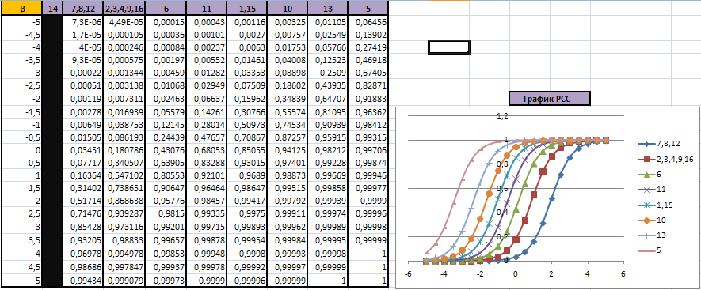This screenshot has width=701, height=290.
Task: Click the -6 label on chart horizontal axis
Action: pyautogui.click(x=408, y=273)
